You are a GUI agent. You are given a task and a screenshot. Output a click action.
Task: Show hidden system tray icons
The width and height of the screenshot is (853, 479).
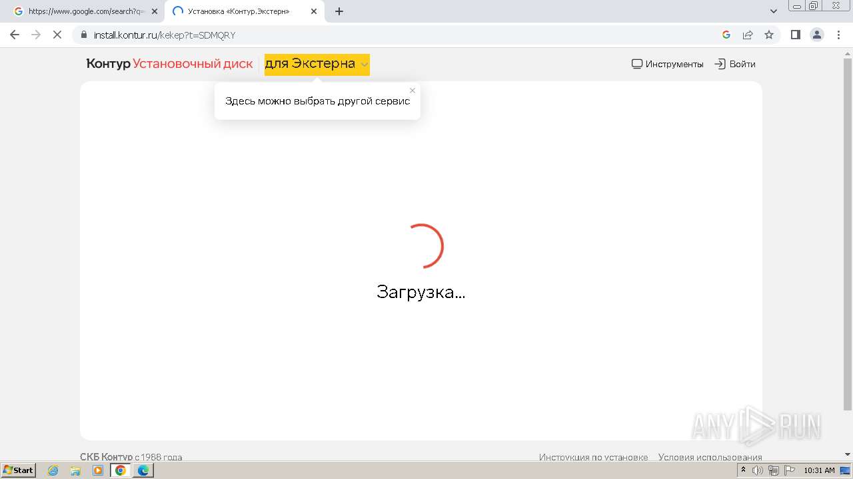click(743, 470)
